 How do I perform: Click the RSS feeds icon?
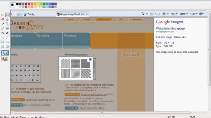[x=151, y=14]
